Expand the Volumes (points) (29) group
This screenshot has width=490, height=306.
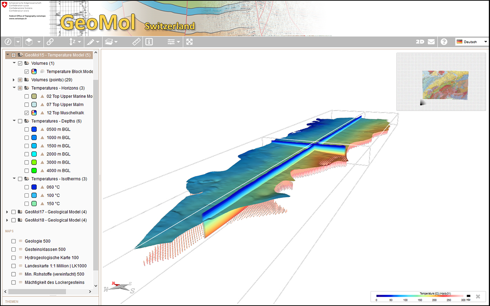pos(14,80)
